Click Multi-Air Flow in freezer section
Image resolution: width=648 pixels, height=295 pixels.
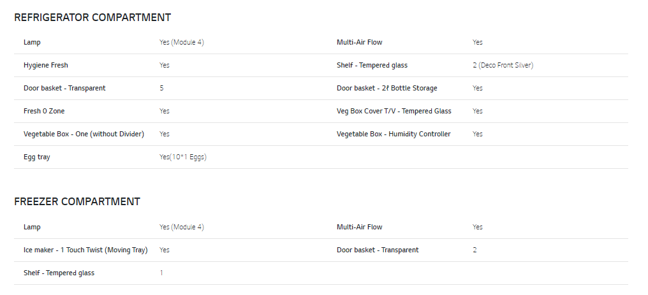pyautogui.click(x=360, y=227)
